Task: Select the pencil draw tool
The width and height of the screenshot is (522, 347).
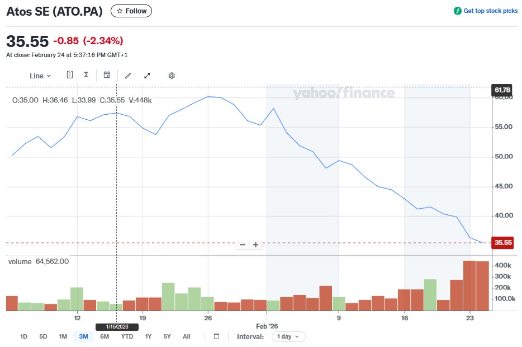Action: click(128, 76)
